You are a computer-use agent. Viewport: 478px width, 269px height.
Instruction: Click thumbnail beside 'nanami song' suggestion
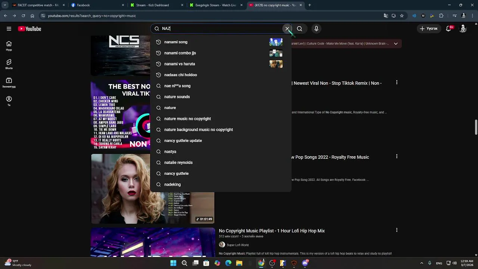pos(276,42)
